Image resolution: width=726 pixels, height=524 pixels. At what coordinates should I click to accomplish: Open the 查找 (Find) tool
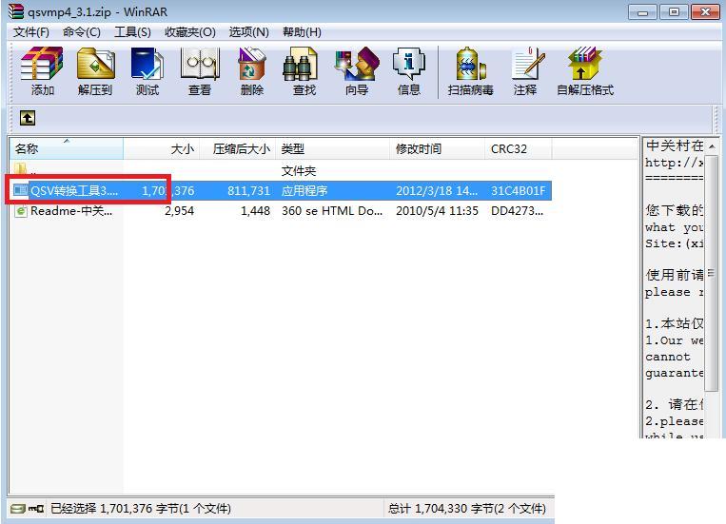(x=304, y=71)
